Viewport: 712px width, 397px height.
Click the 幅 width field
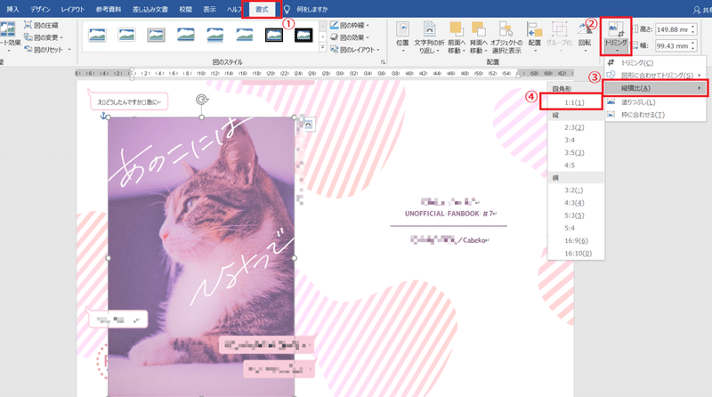pos(673,46)
